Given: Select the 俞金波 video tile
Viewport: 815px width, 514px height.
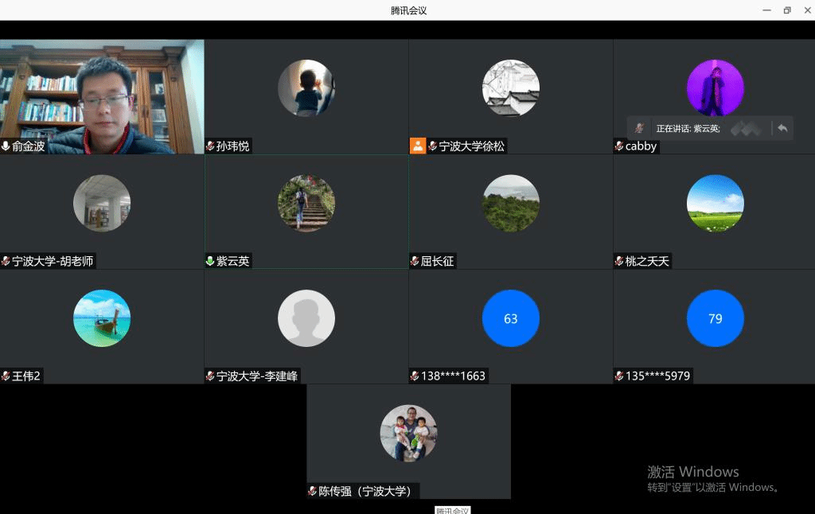Looking at the screenshot, I should pos(102,95).
